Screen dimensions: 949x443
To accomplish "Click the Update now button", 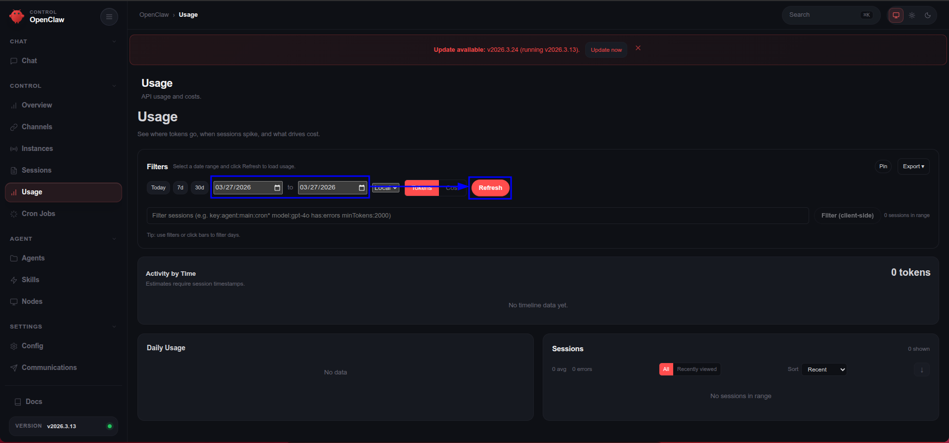I will point(606,50).
